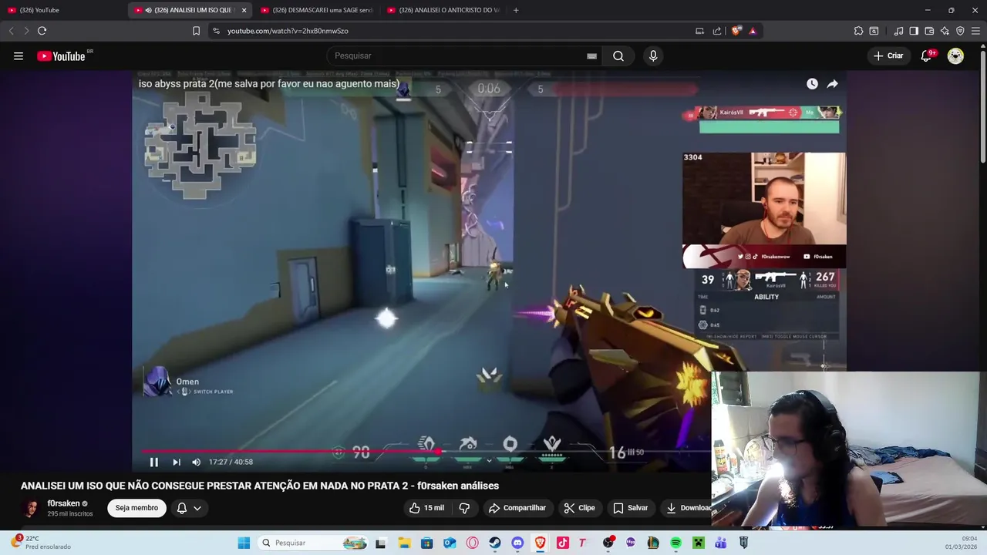Click the share arrow overlay on the video
987x555 pixels.
coord(833,84)
